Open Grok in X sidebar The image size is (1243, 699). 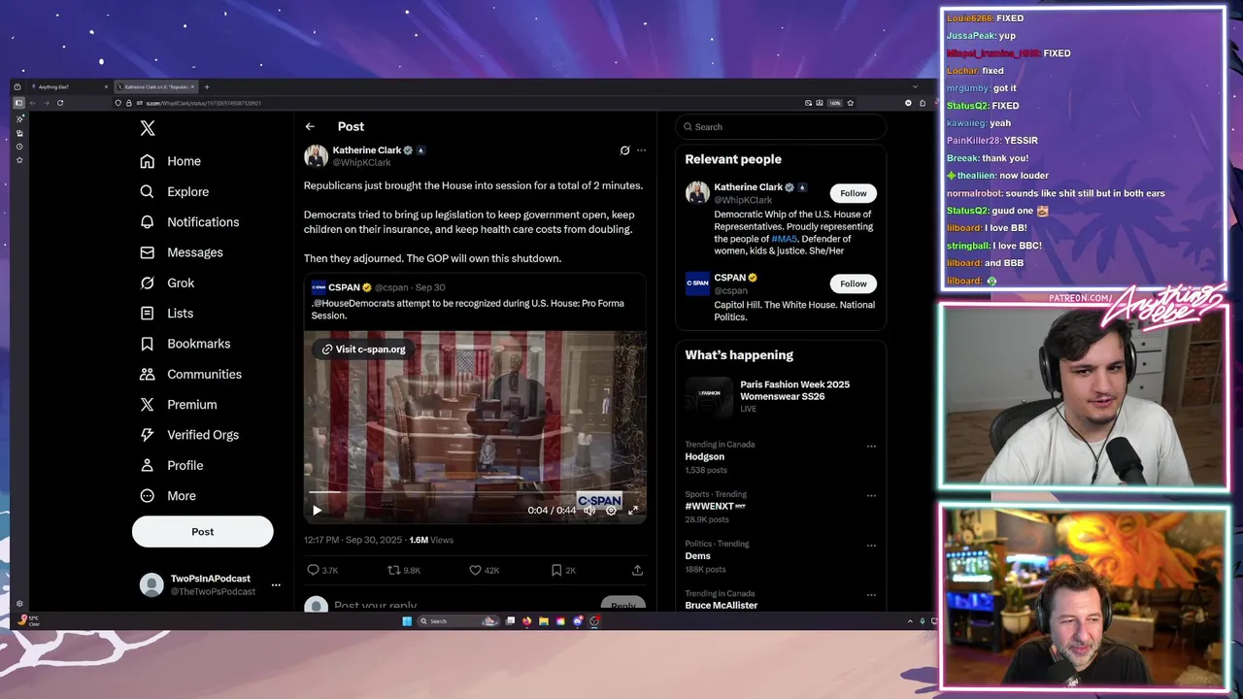coord(167,283)
